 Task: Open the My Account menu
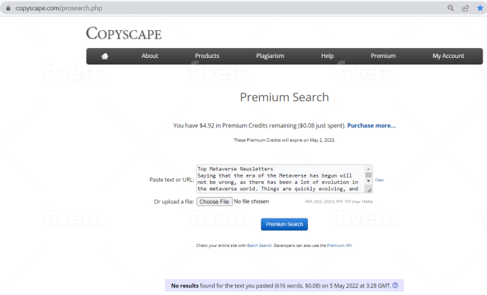pos(448,56)
